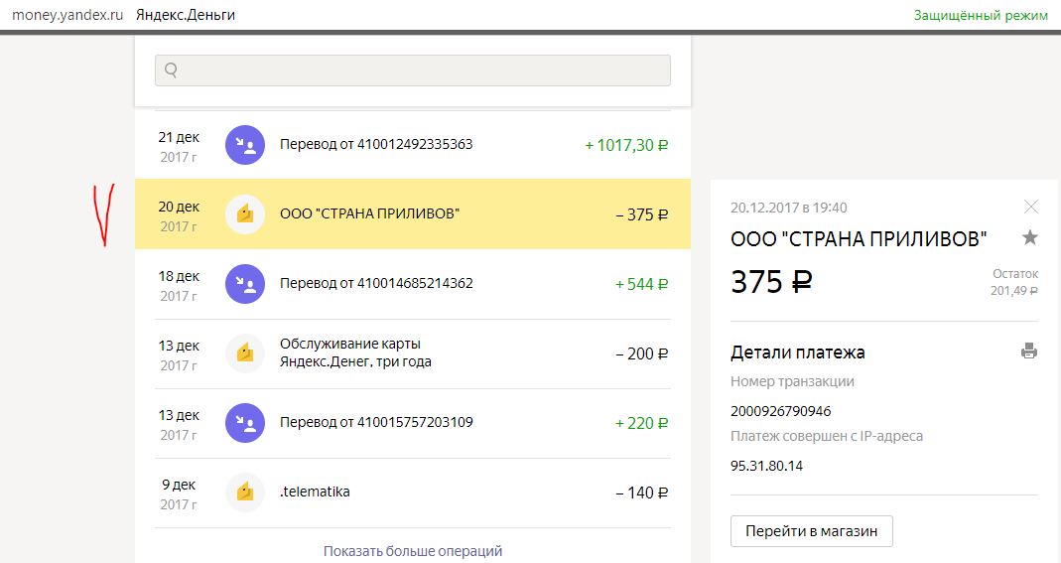
Task: Click Платеж совершен с IP-адреса label
Action: 827,437
